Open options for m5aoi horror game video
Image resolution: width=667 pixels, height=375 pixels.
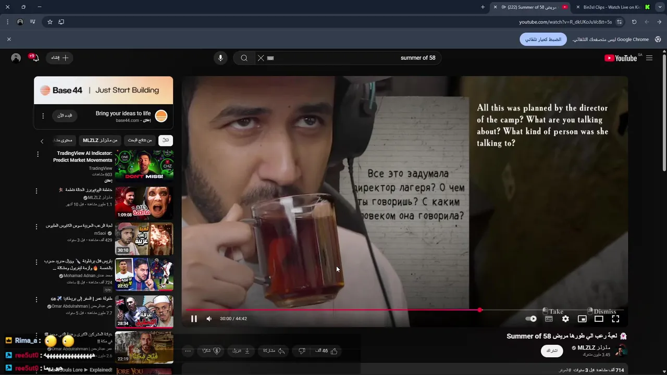[x=36, y=227]
